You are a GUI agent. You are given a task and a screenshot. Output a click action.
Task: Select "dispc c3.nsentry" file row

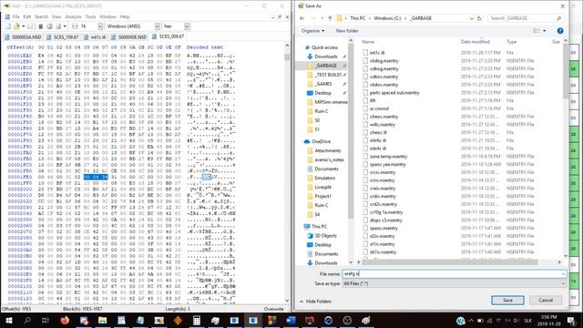[x=386, y=220]
